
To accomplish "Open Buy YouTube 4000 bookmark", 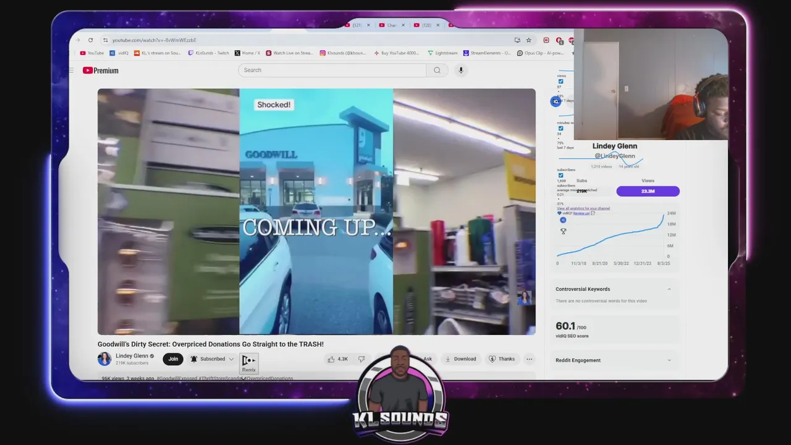I will 397,53.
